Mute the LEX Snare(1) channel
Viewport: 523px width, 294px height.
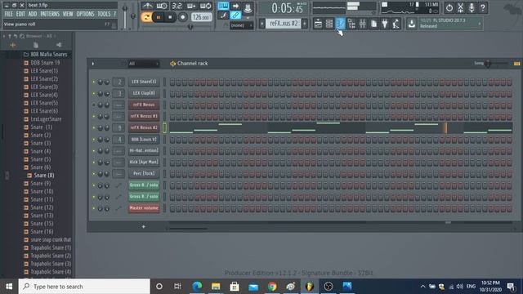pos(94,82)
